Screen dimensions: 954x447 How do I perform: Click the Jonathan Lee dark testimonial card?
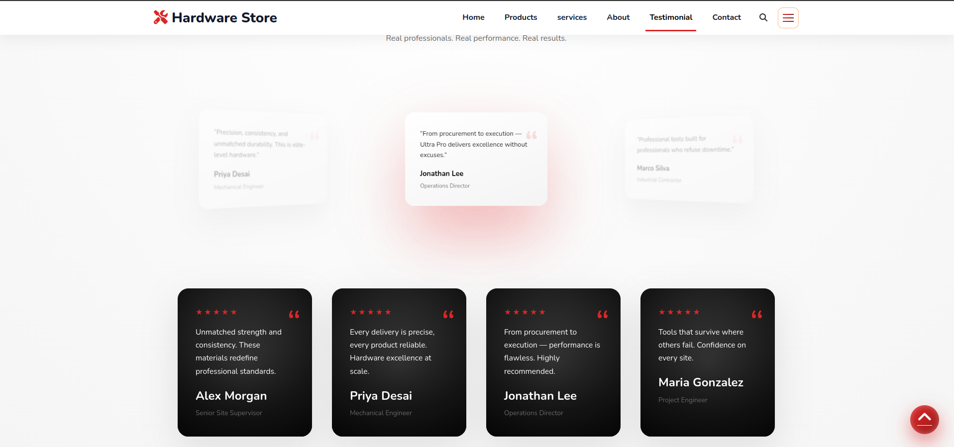(x=553, y=362)
